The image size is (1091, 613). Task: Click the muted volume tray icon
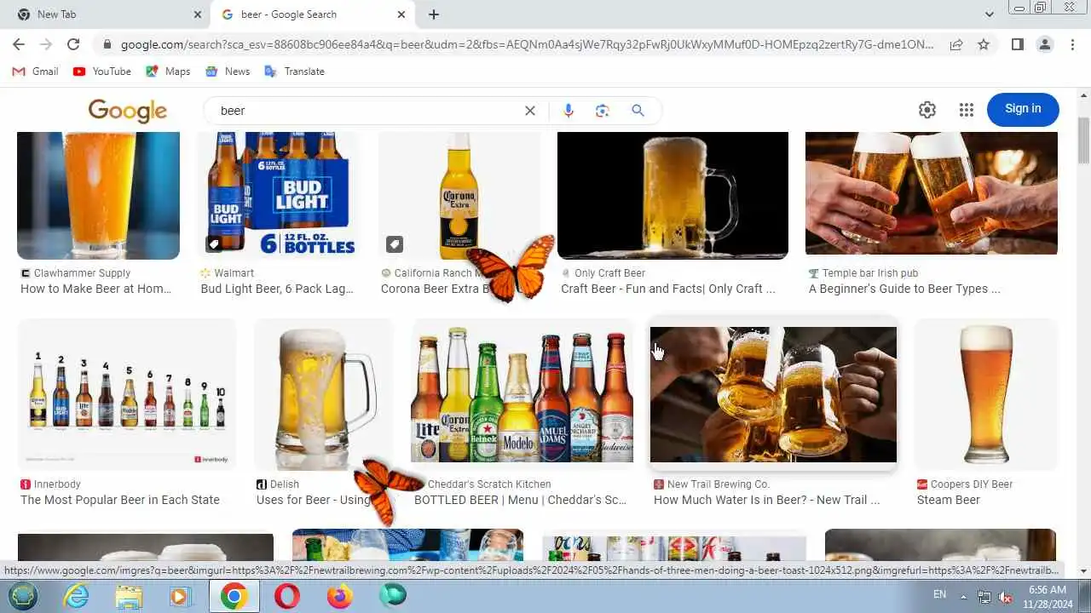coord(1006,597)
